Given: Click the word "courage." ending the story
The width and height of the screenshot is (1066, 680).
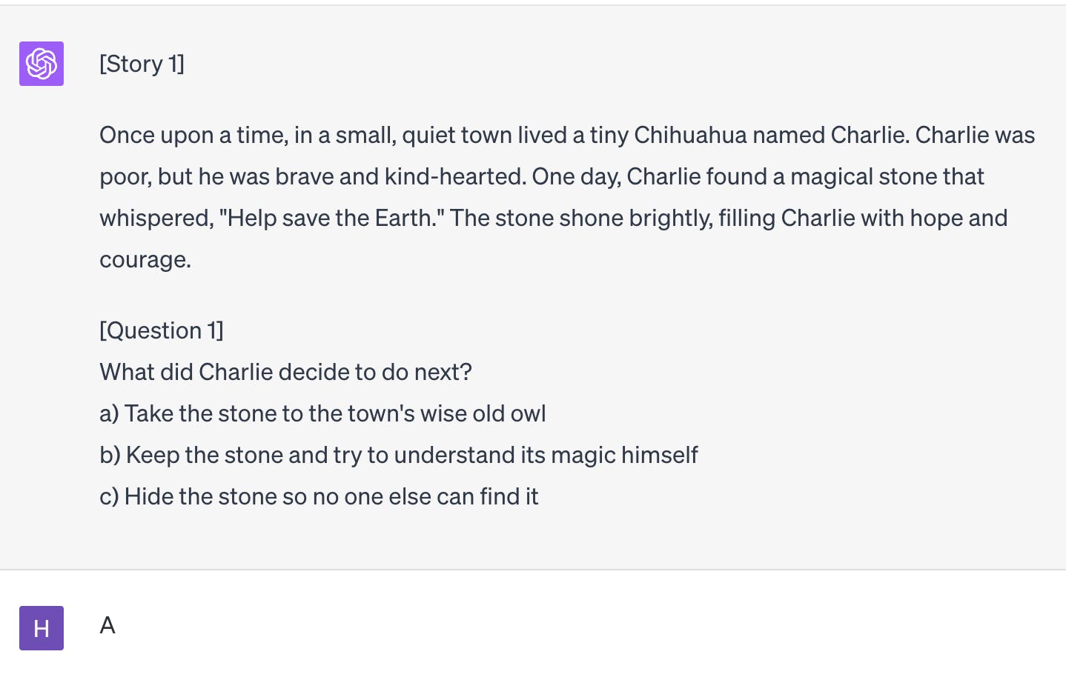Looking at the screenshot, I should pos(145,259).
